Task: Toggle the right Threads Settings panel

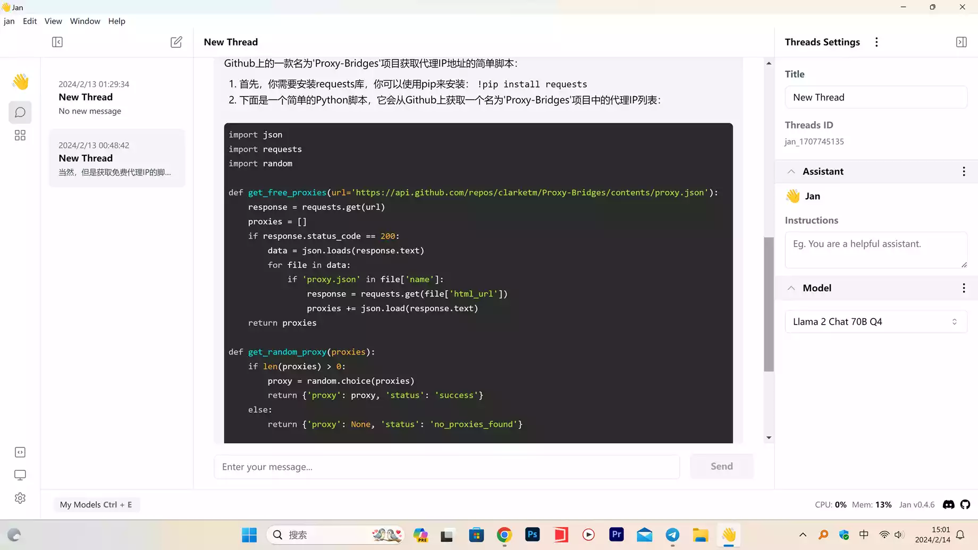Action: coord(961,42)
